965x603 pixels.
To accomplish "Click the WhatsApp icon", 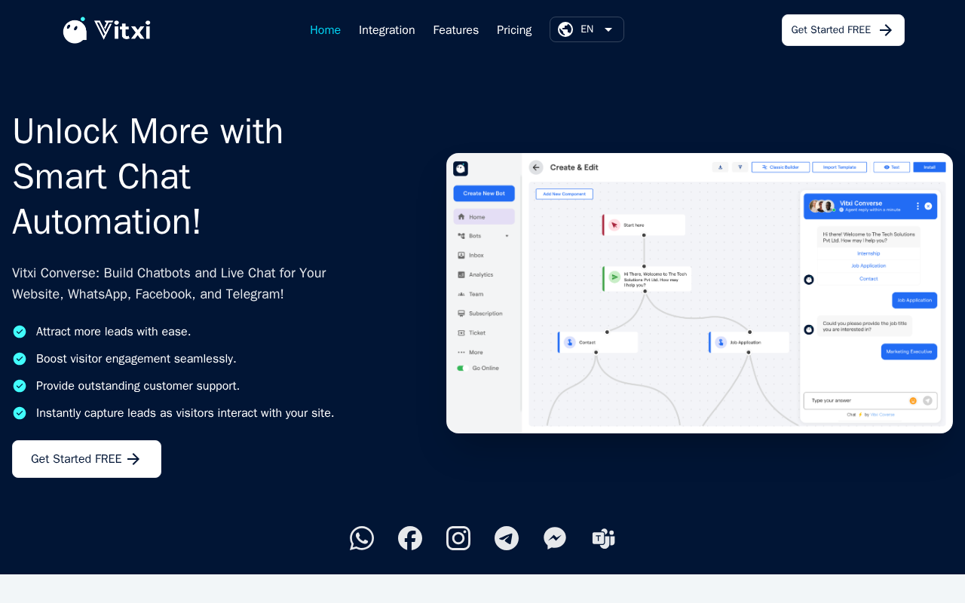I will 362,538.
